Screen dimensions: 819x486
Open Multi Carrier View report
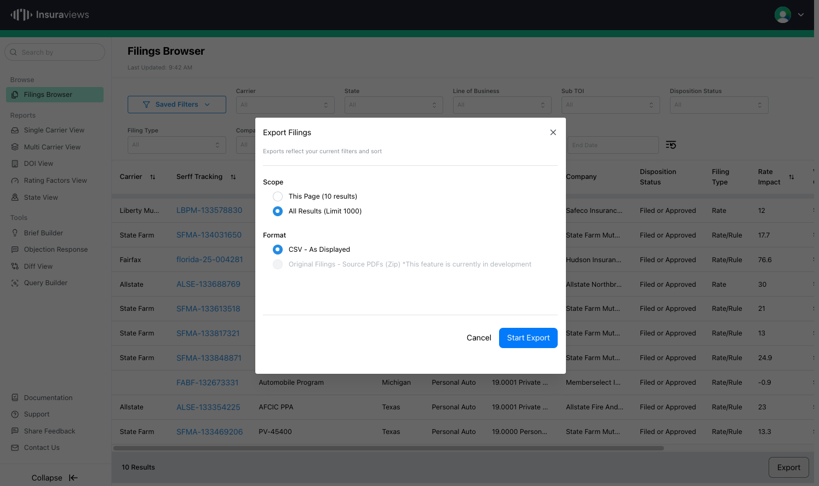coord(52,147)
